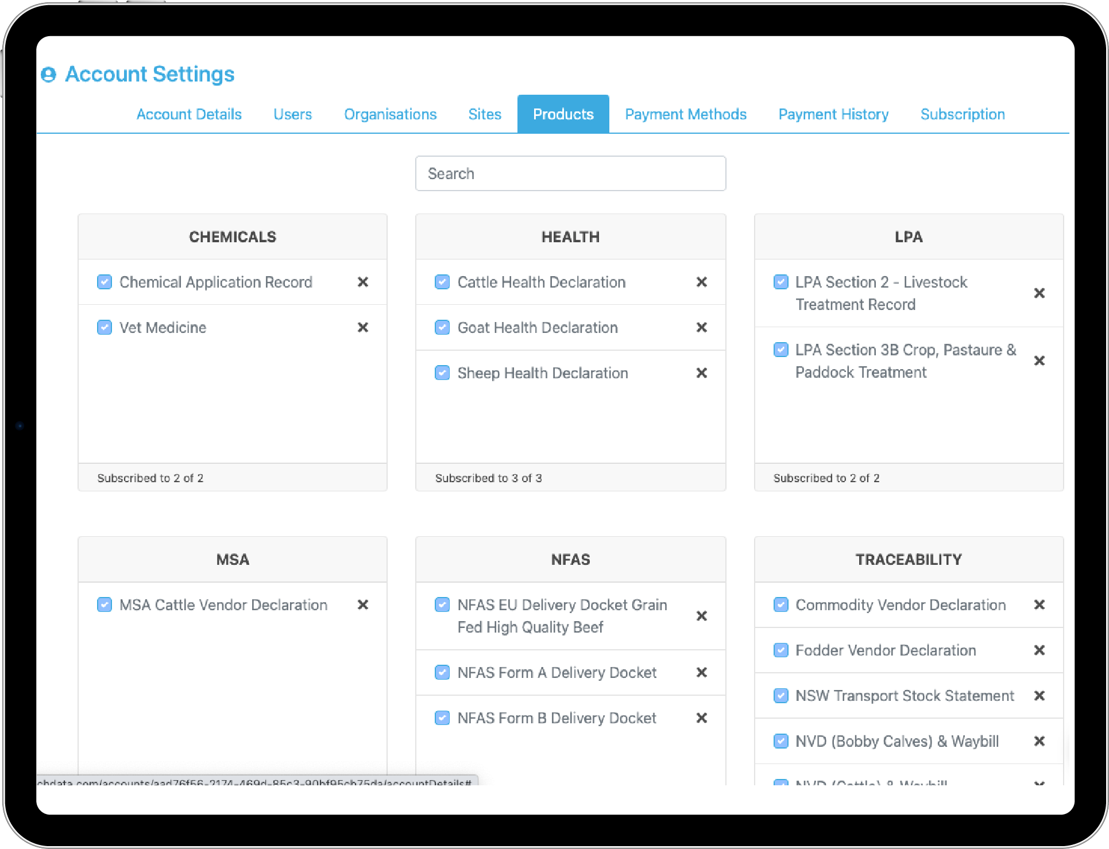
Task: Click into the product Search field
Action: tap(570, 173)
